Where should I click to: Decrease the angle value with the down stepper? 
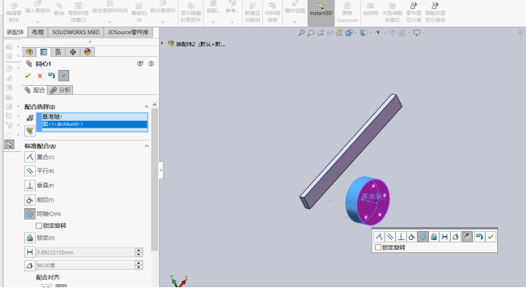138,267
